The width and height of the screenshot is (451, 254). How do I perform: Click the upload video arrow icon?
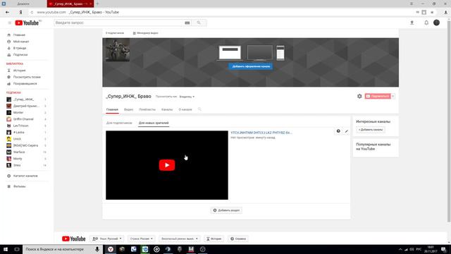pyautogui.click(x=412, y=23)
